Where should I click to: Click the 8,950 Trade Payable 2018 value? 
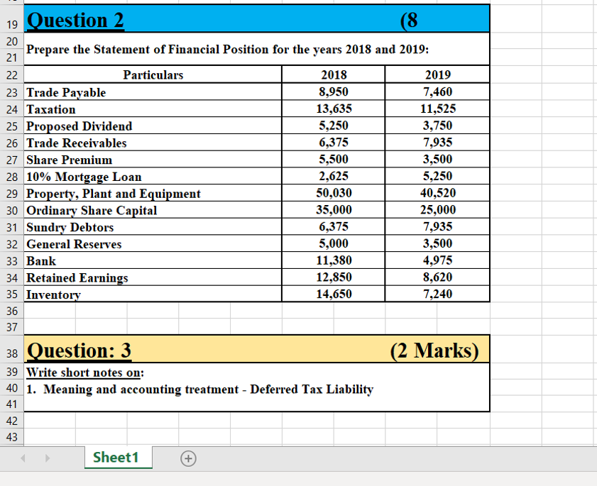(x=334, y=92)
